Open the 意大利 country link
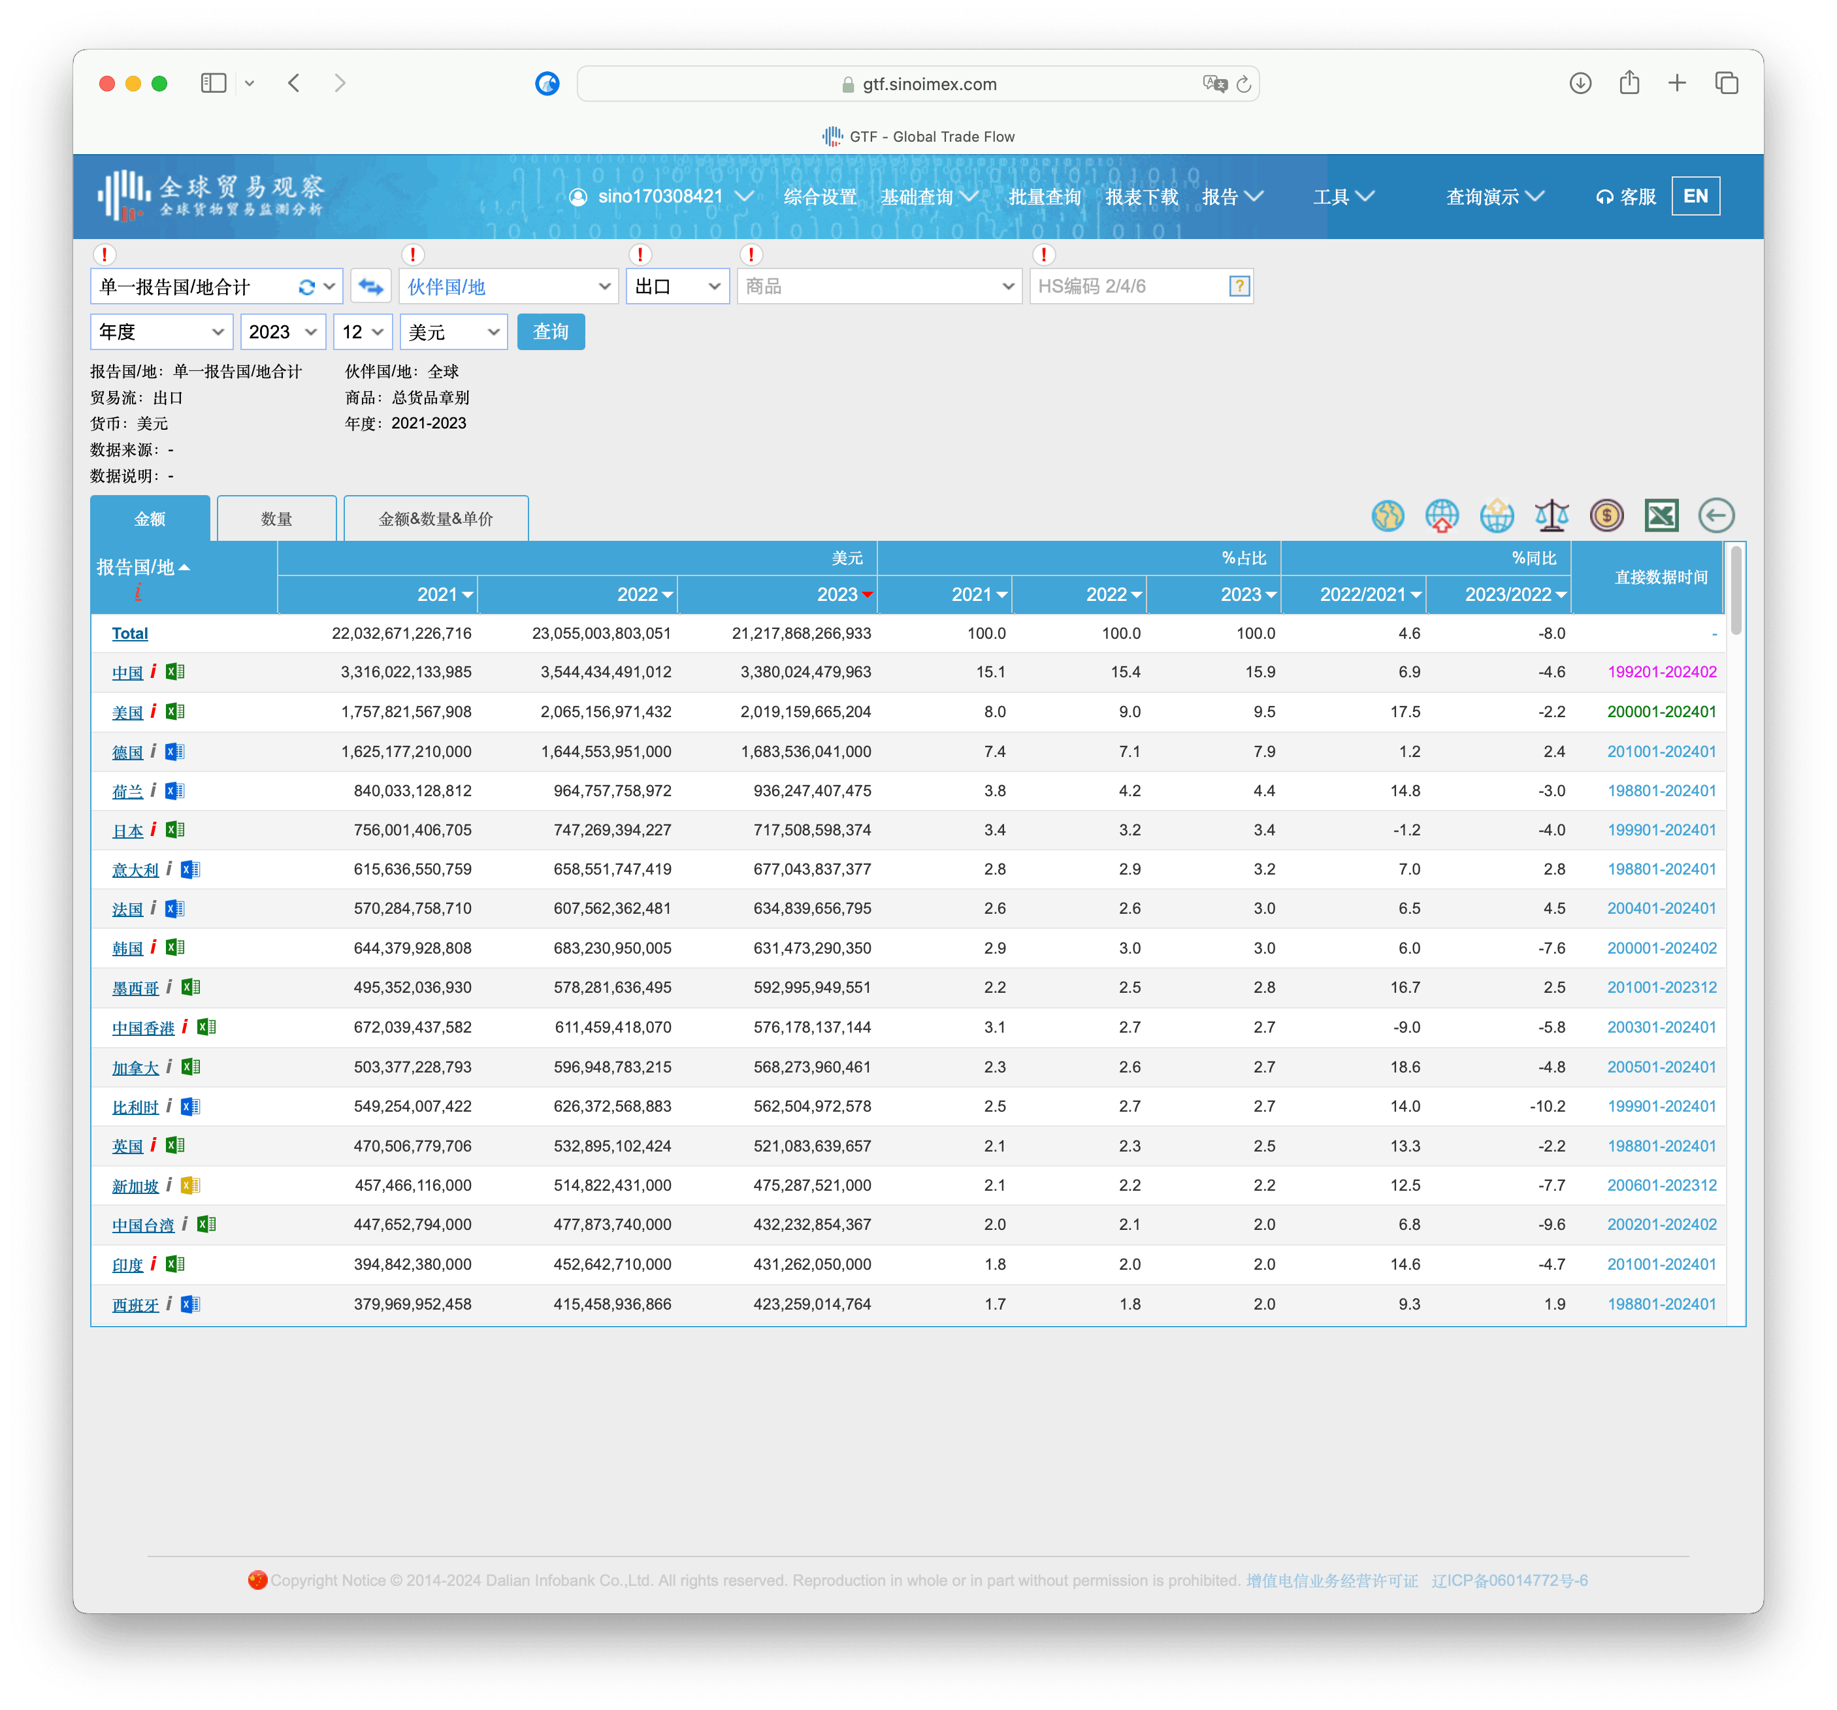 [135, 869]
